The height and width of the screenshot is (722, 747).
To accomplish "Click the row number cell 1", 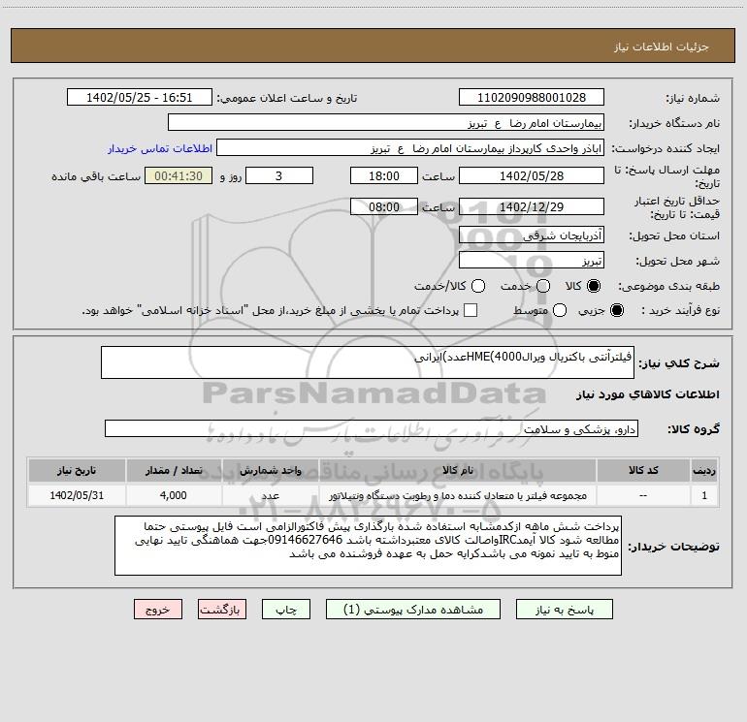I will tap(704, 495).
